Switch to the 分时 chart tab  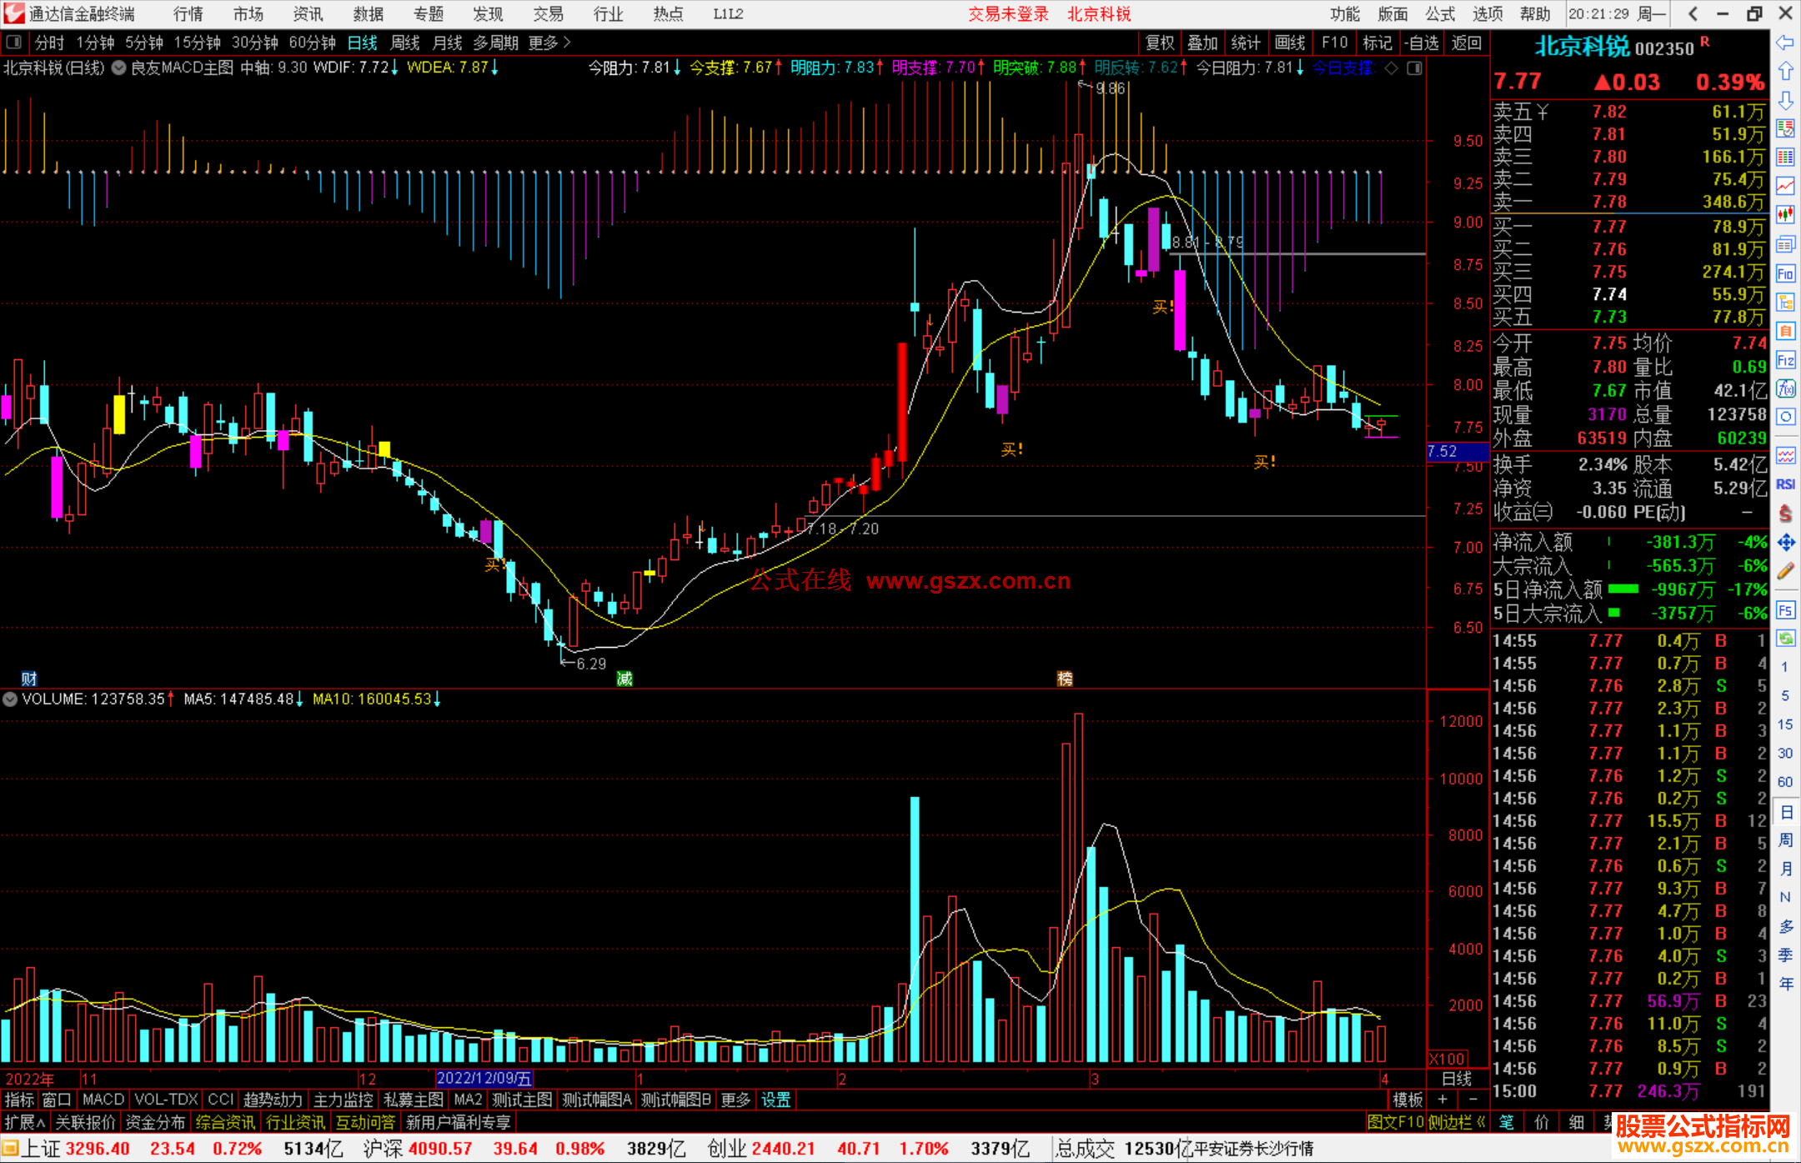point(49,43)
